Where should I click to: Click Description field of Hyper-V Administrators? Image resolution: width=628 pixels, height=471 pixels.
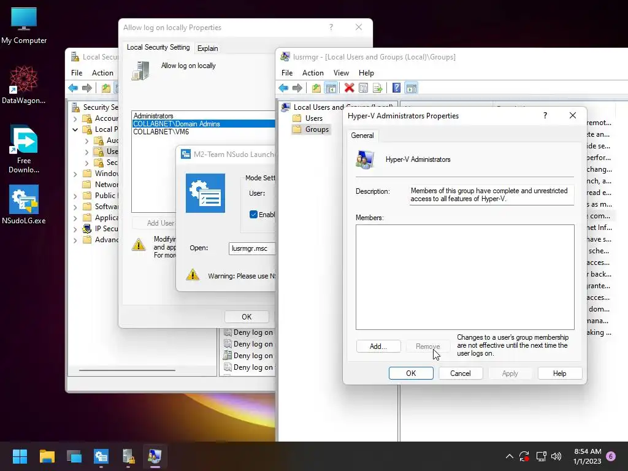491,194
